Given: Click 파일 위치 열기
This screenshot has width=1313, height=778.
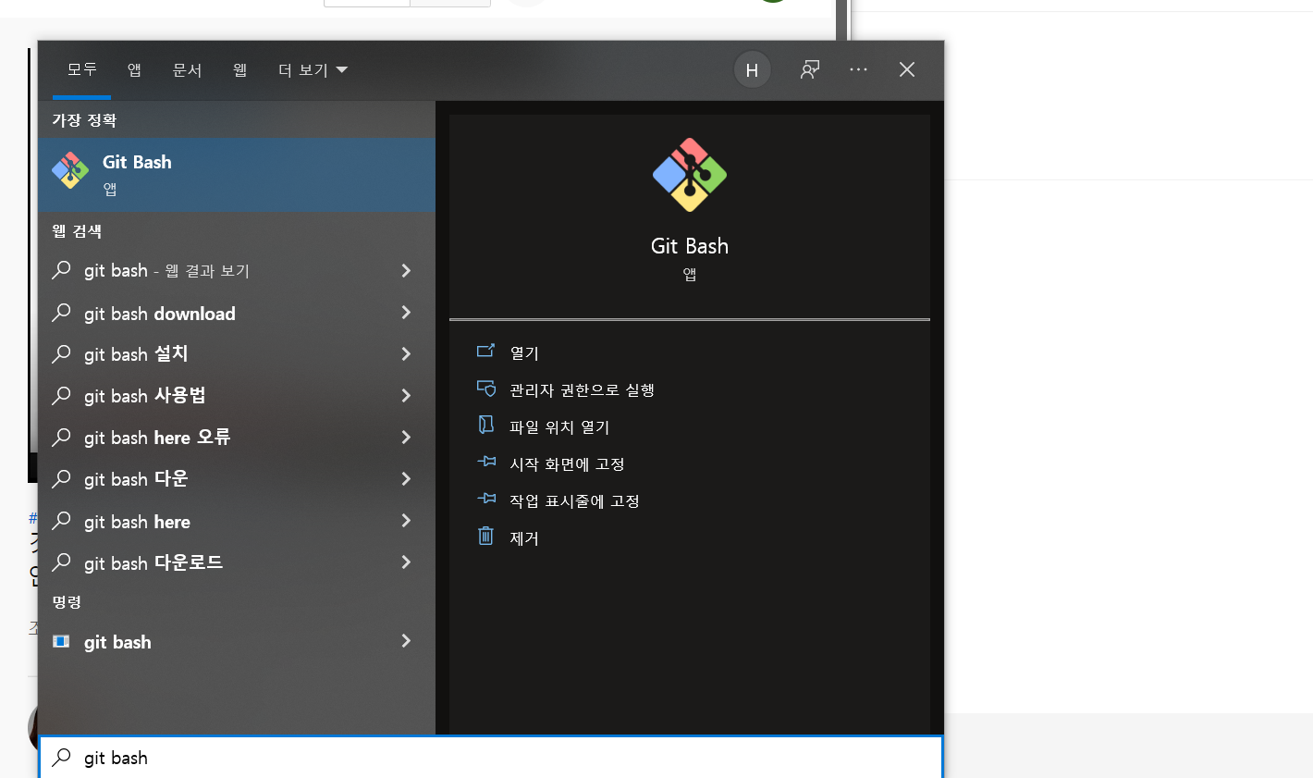Looking at the screenshot, I should pos(559,426).
